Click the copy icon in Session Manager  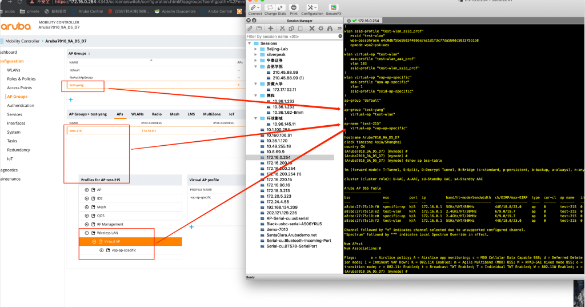pyautogui.click(x=291, y=29)
